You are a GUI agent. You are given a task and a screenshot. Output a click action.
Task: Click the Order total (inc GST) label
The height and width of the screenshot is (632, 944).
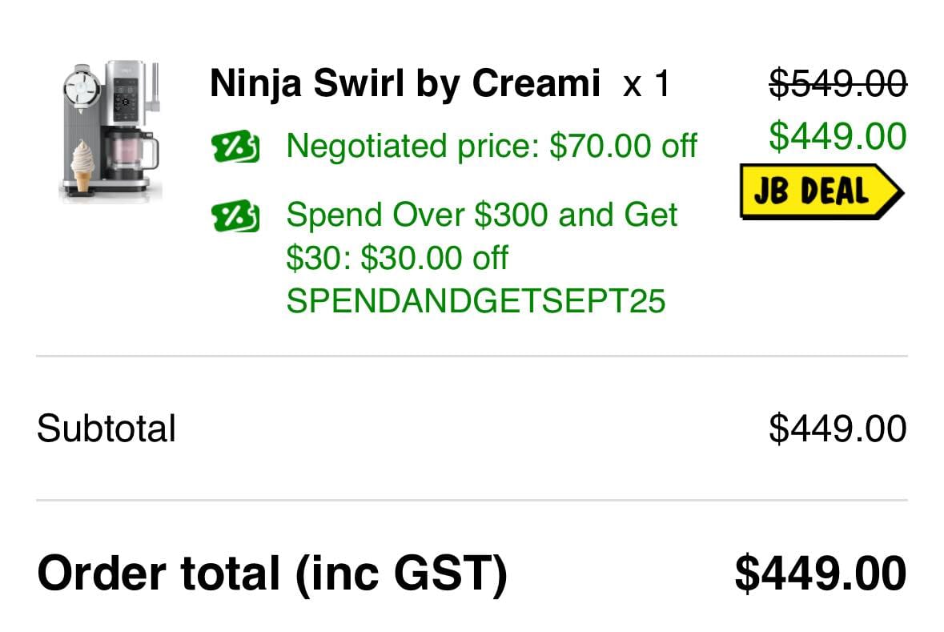[x=272, y=574]
